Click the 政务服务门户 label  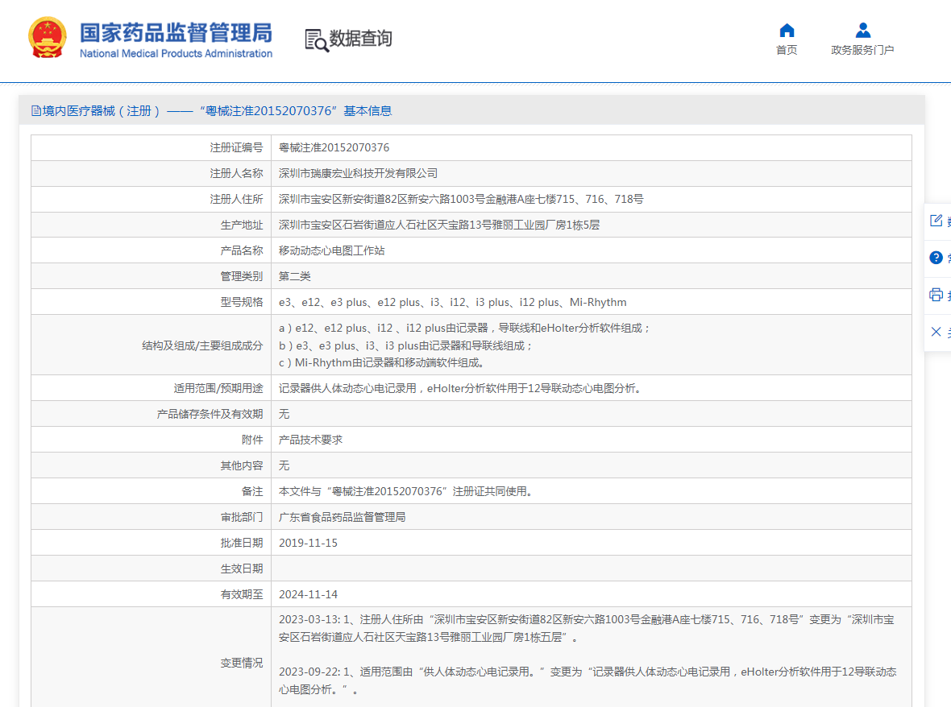862,50
